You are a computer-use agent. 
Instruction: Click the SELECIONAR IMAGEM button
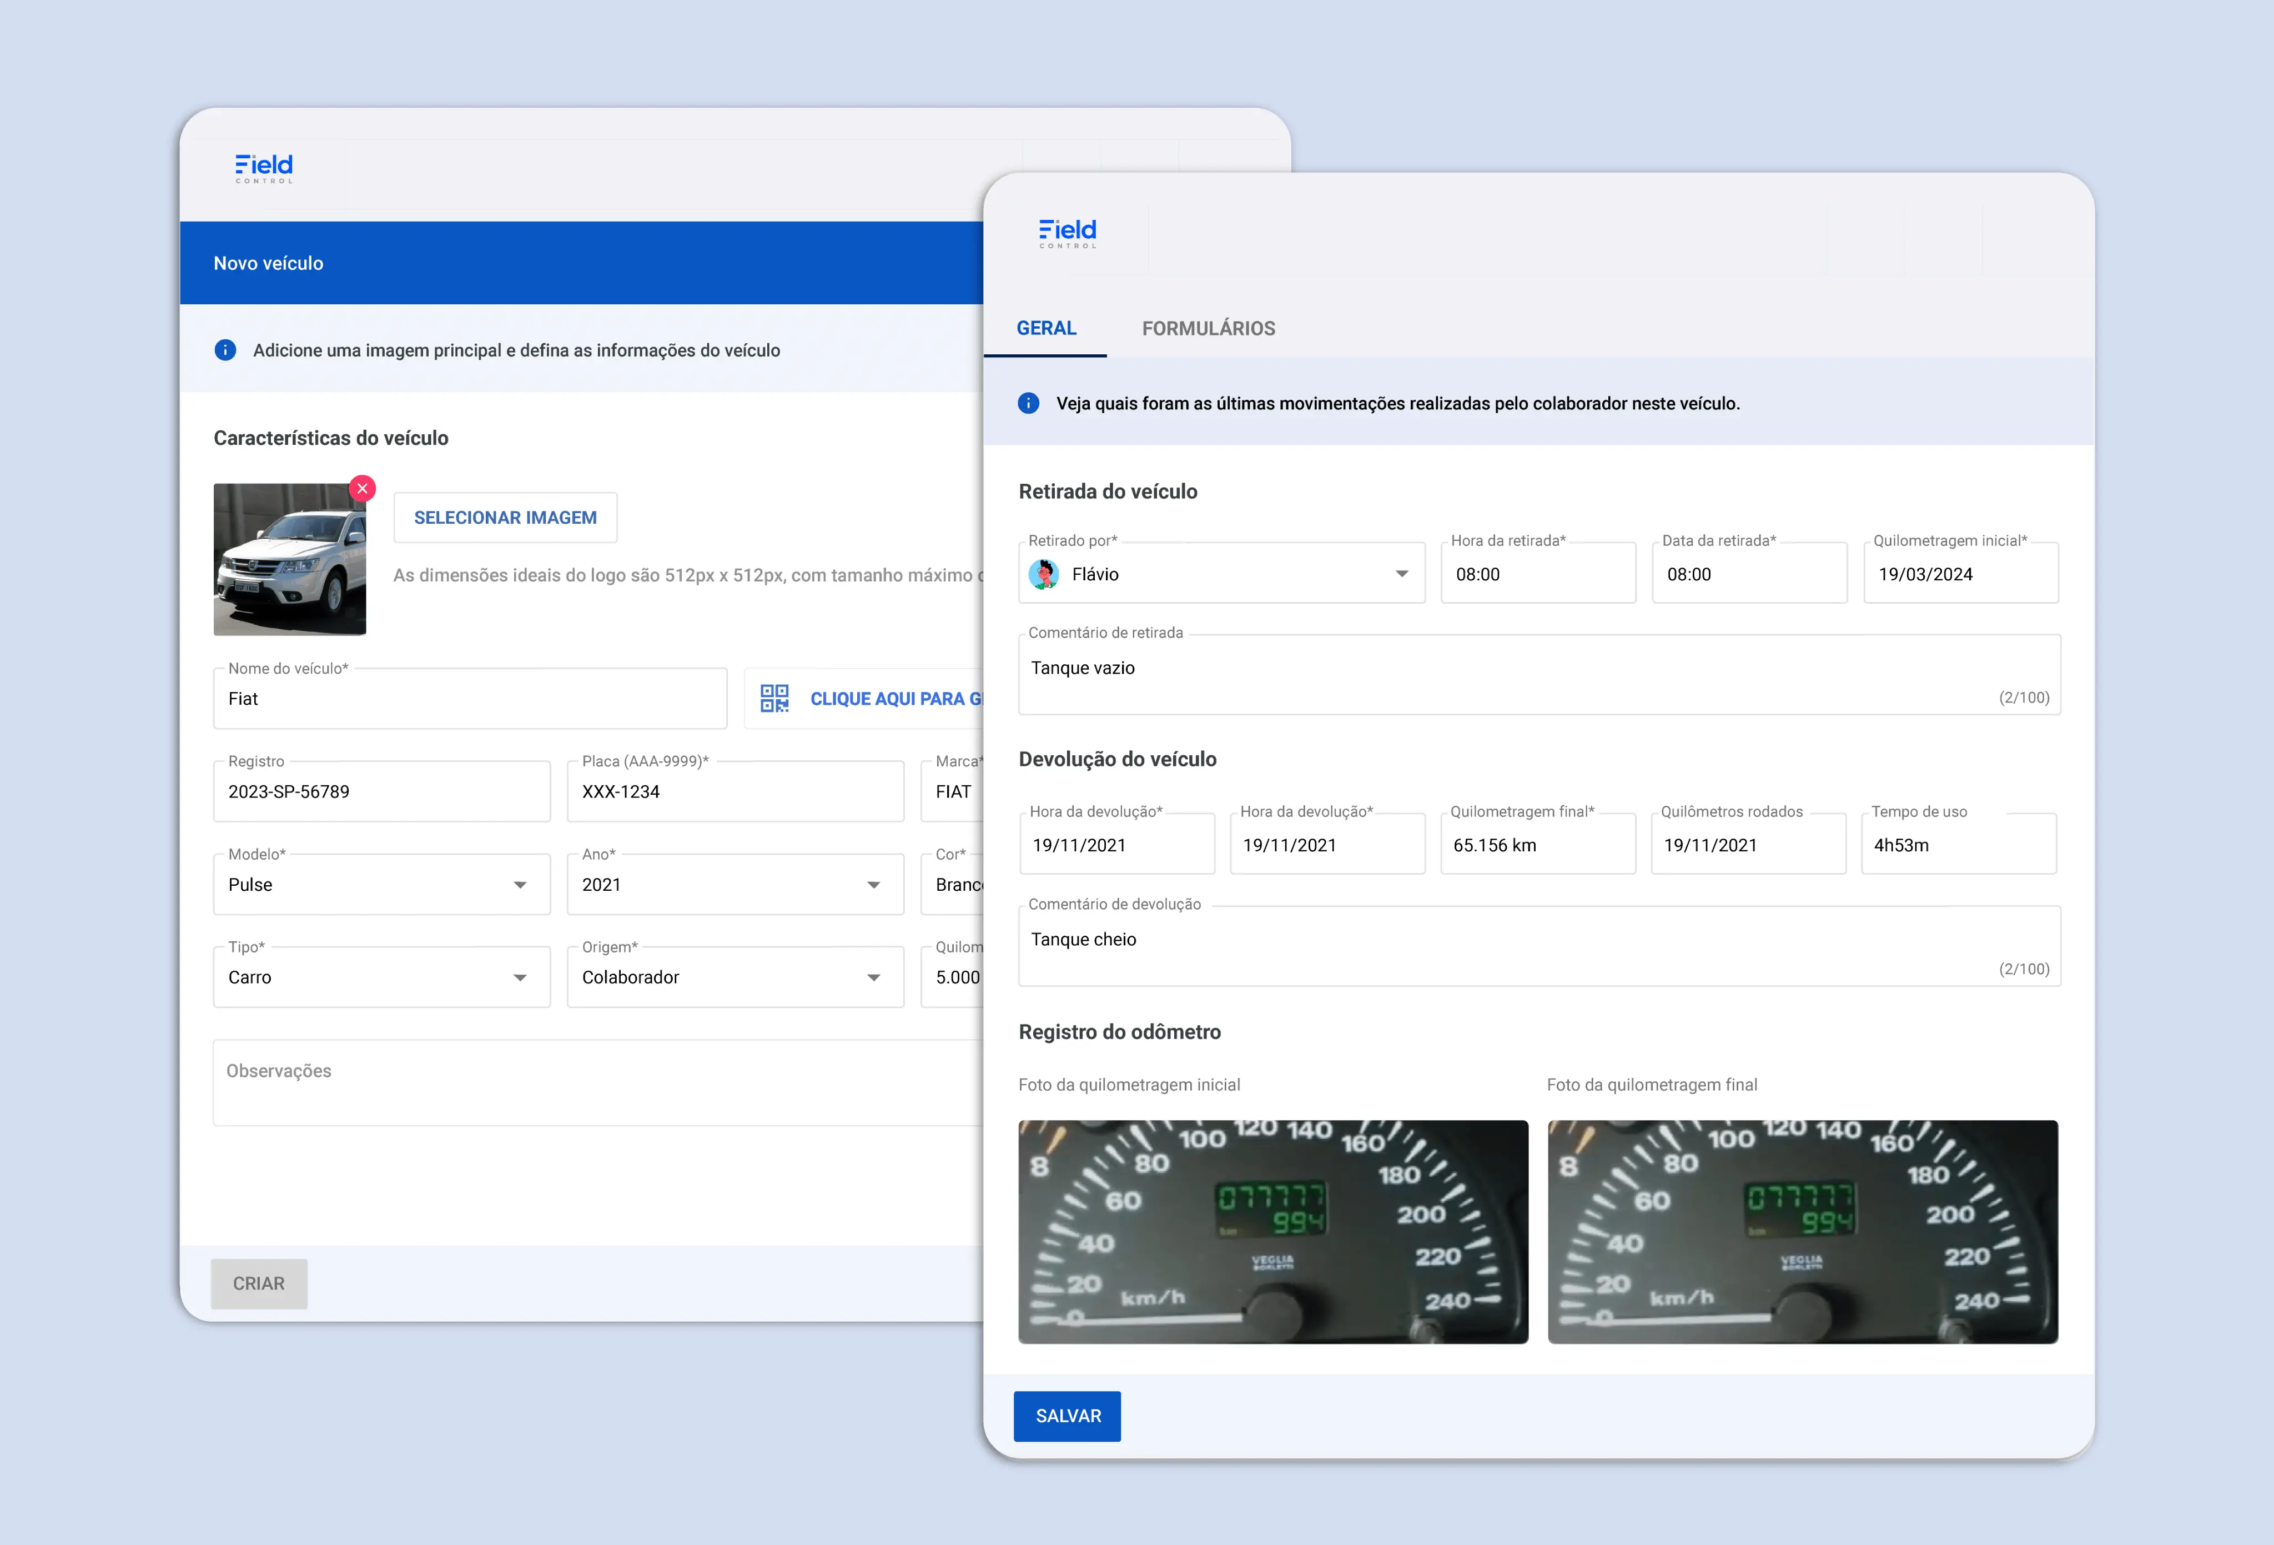[505, 517]
